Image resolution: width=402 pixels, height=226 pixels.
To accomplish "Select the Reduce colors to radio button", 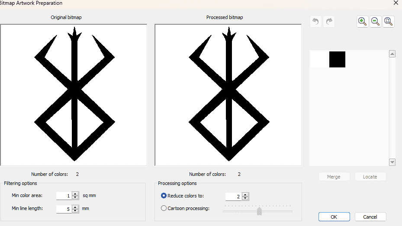I will coord(164,196).
